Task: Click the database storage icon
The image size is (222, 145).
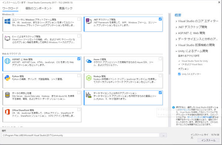Action: [x=7, y=95]
